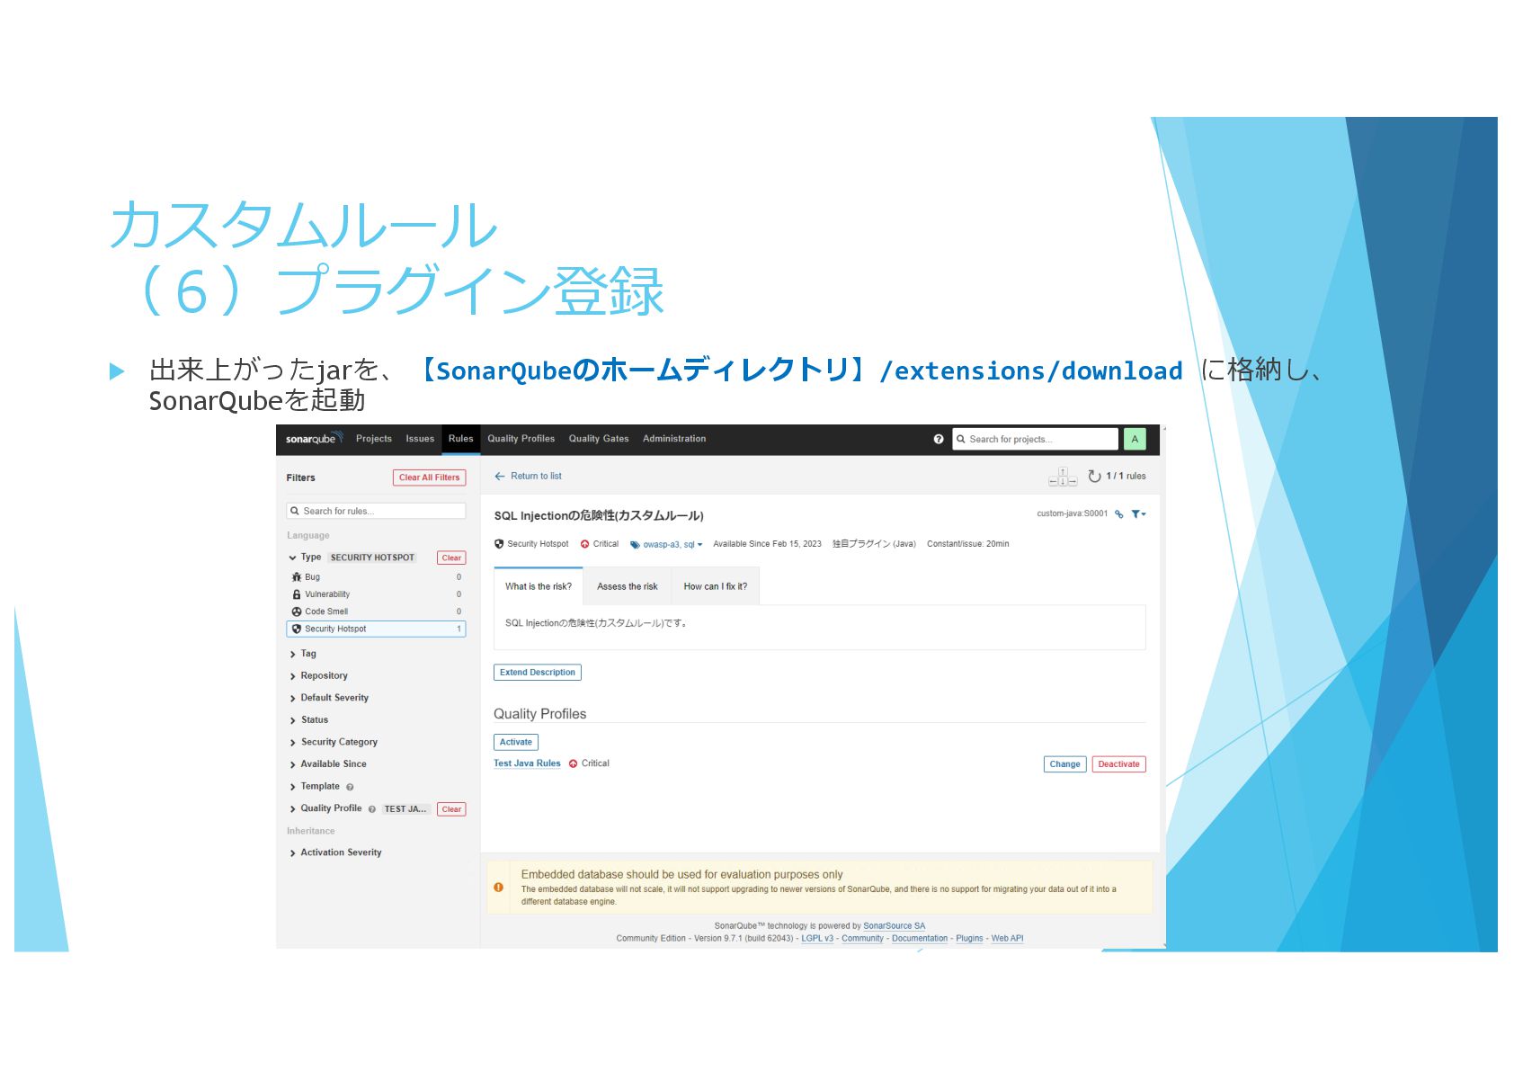Open the Plugins footer link
Viewport: 1514px width, 1071px height.
point(970,939)
